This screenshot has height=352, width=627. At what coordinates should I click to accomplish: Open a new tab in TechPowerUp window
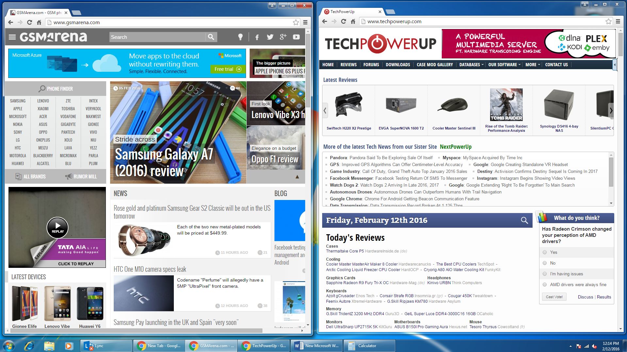pyautogui.click(x=390, y=12)
